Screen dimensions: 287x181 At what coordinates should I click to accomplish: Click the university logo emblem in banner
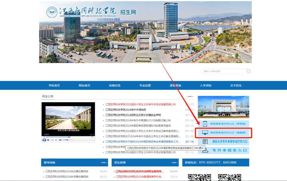[52, 12]
